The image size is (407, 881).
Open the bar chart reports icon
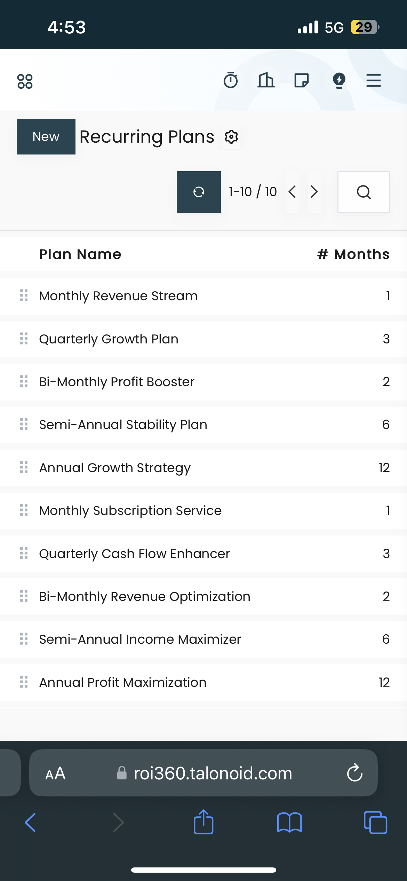coord(266,80)
